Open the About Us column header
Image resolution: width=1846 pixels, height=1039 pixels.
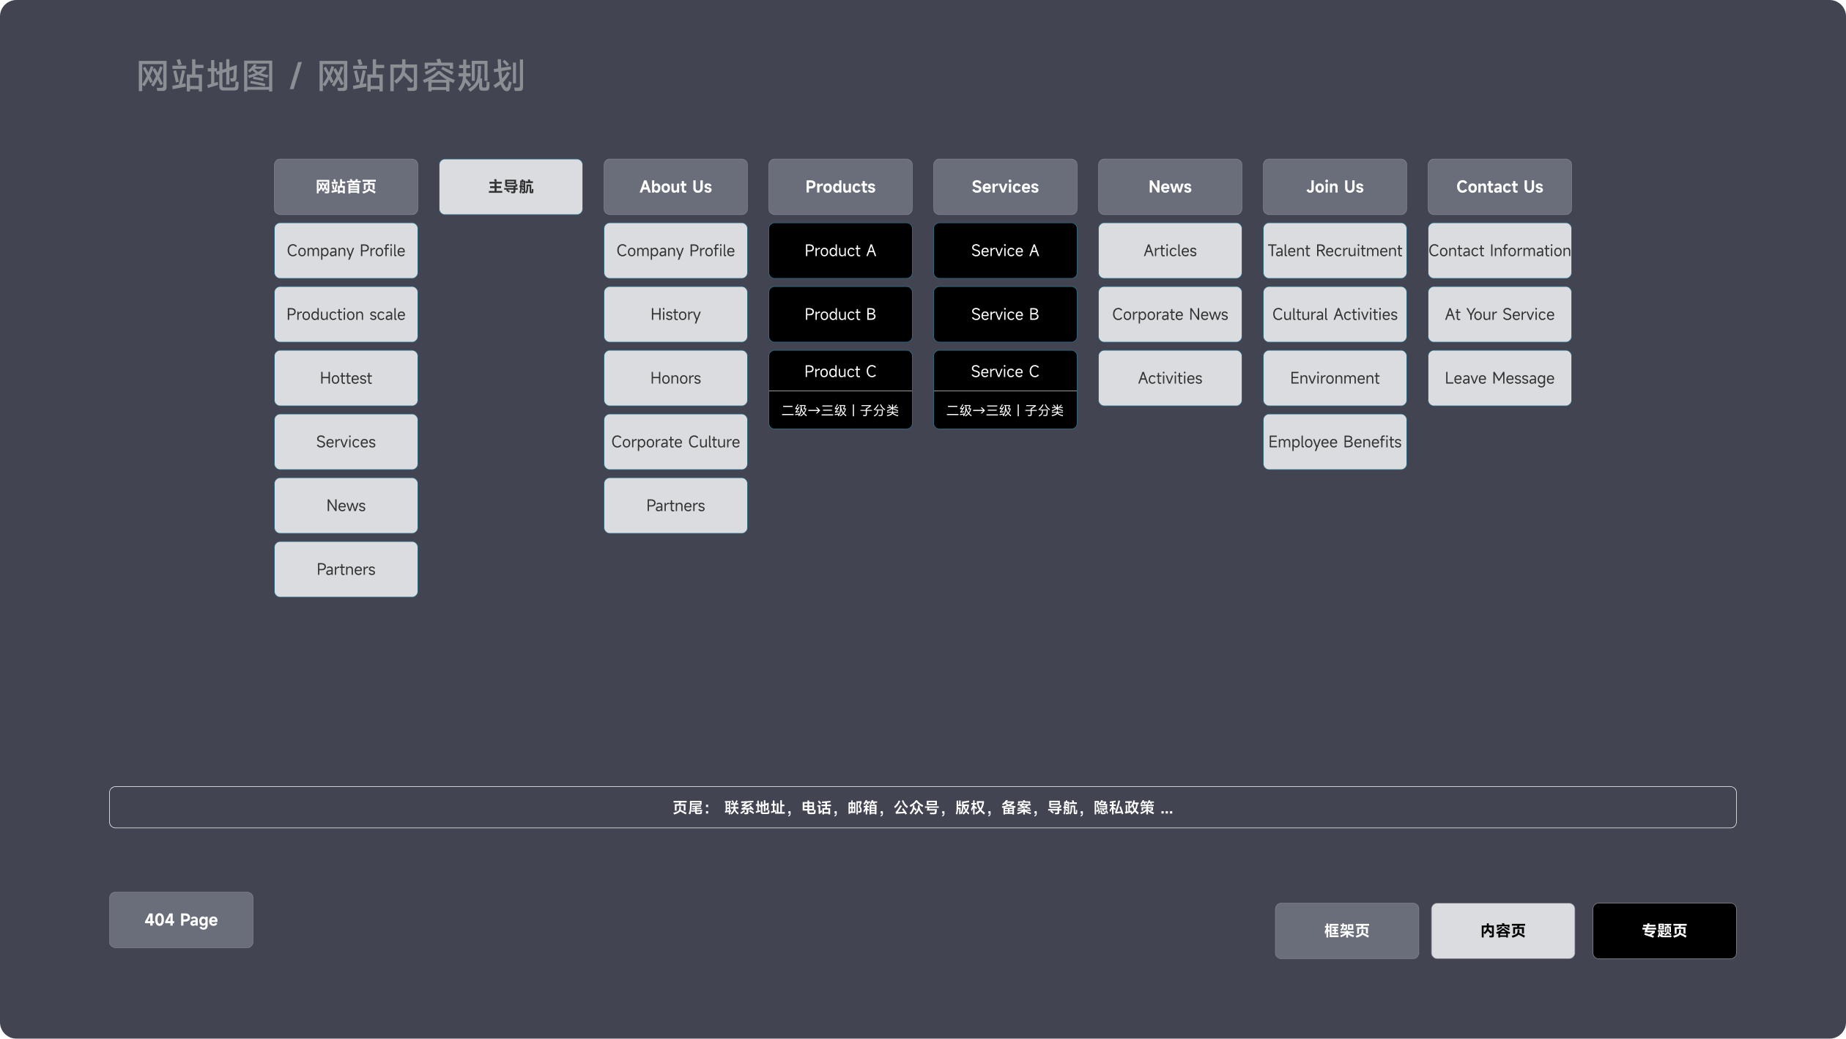tap(675, 187)
